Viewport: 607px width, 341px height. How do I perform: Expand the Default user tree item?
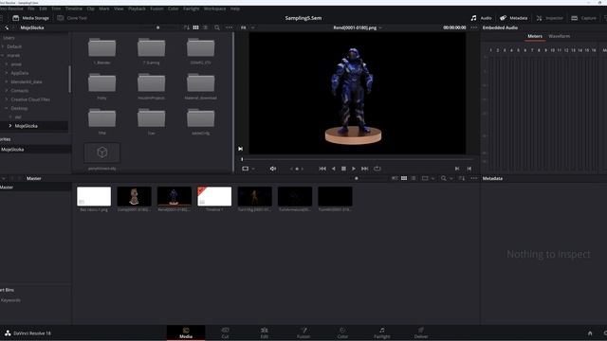(3, 46)
